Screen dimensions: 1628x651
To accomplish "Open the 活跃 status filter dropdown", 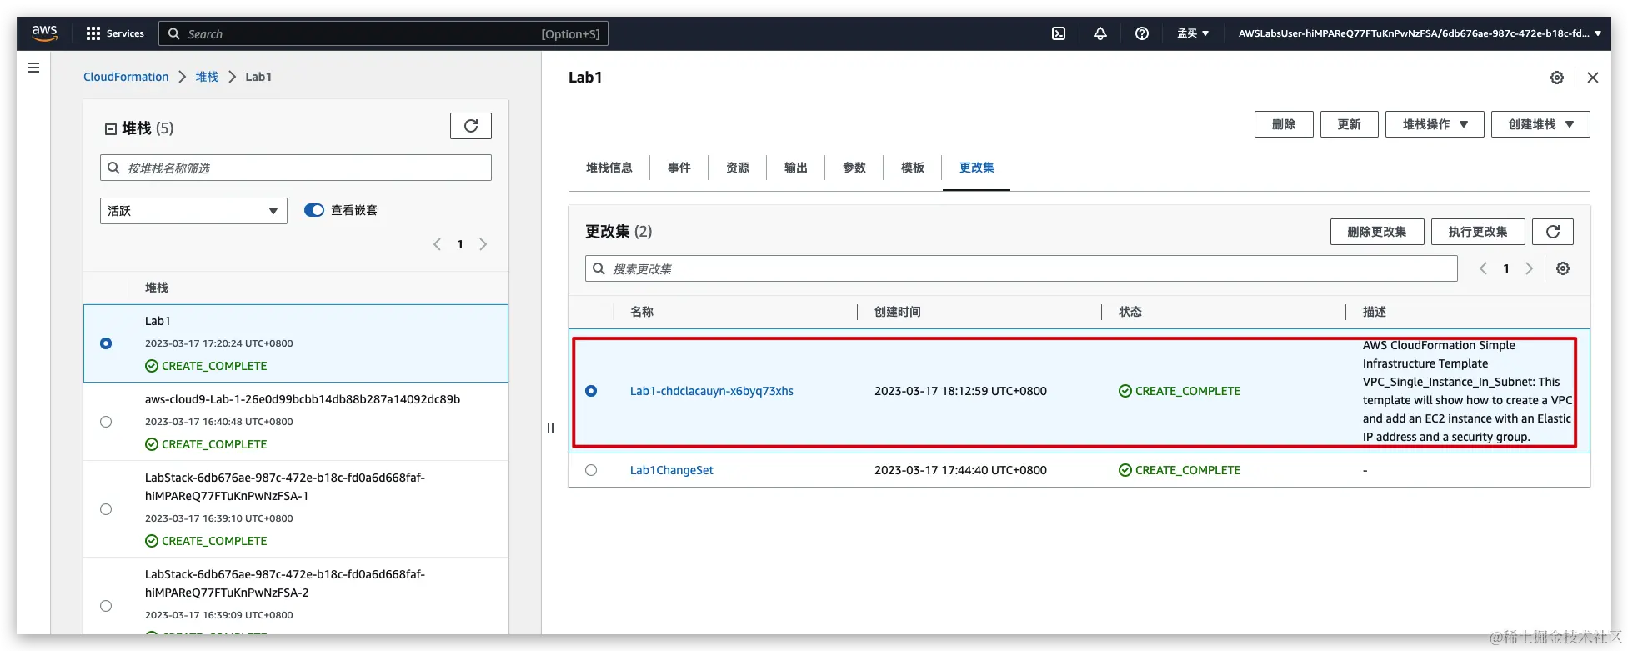I will pos(193,211).
